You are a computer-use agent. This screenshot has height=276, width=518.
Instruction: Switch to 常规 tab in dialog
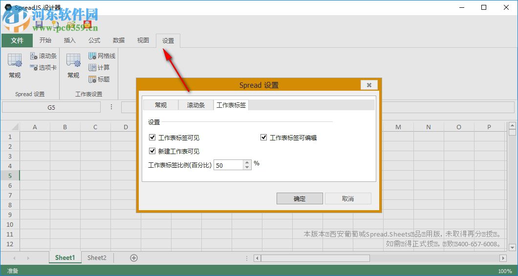click(x=161, y=105)
